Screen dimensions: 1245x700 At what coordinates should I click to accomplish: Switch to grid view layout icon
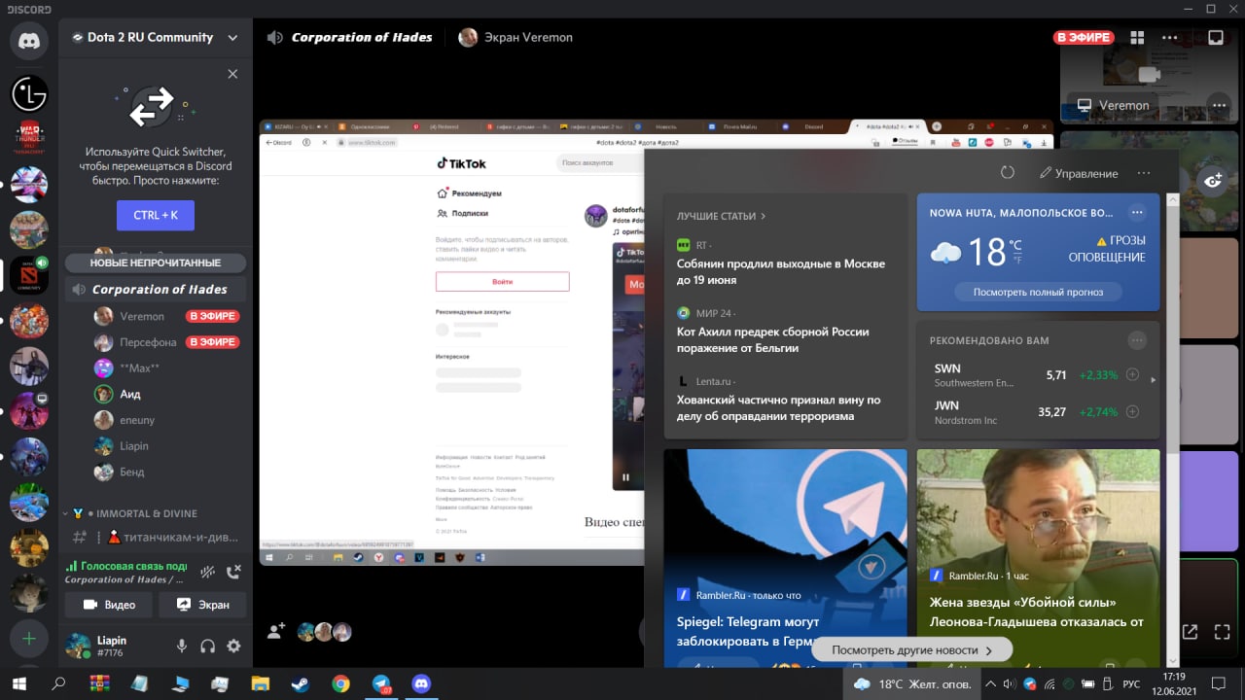[1137, 38]
